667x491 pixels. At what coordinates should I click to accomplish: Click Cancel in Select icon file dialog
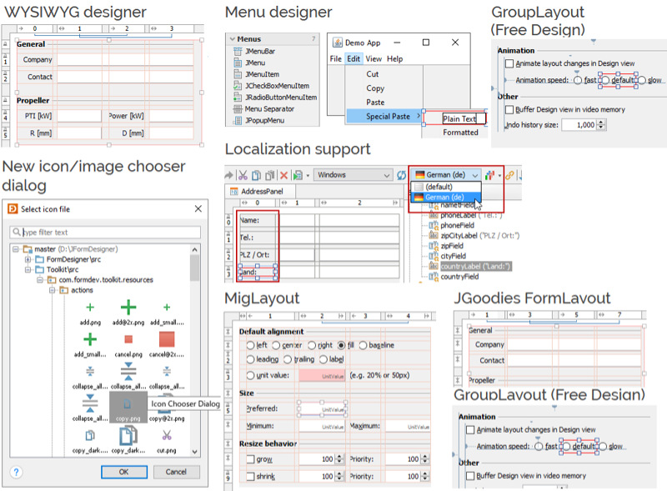tap(176, 472)
